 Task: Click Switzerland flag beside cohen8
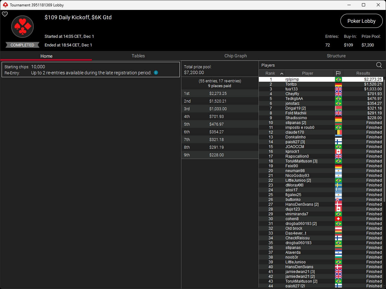[338, 219]
